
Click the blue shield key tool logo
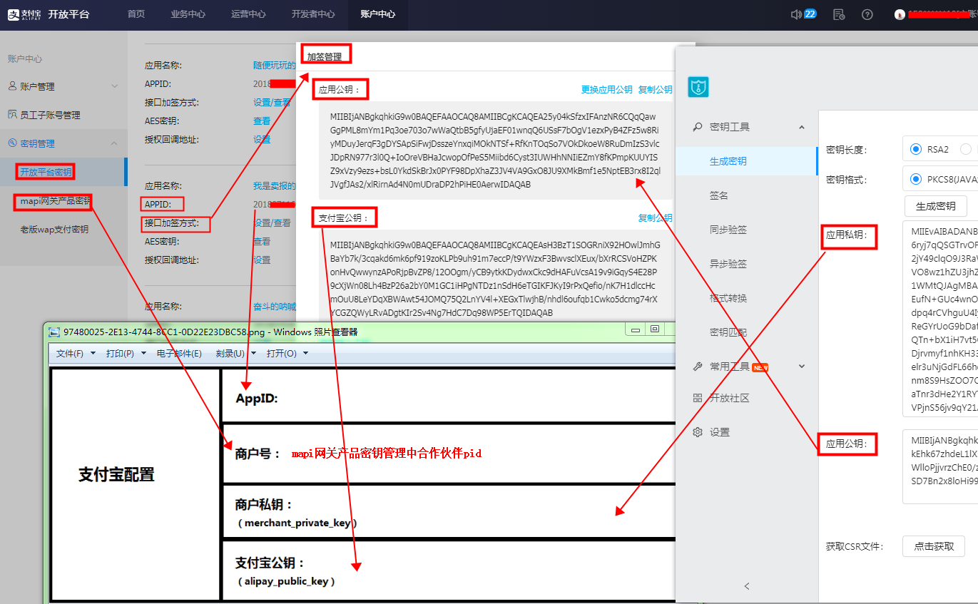click(698, 87)
